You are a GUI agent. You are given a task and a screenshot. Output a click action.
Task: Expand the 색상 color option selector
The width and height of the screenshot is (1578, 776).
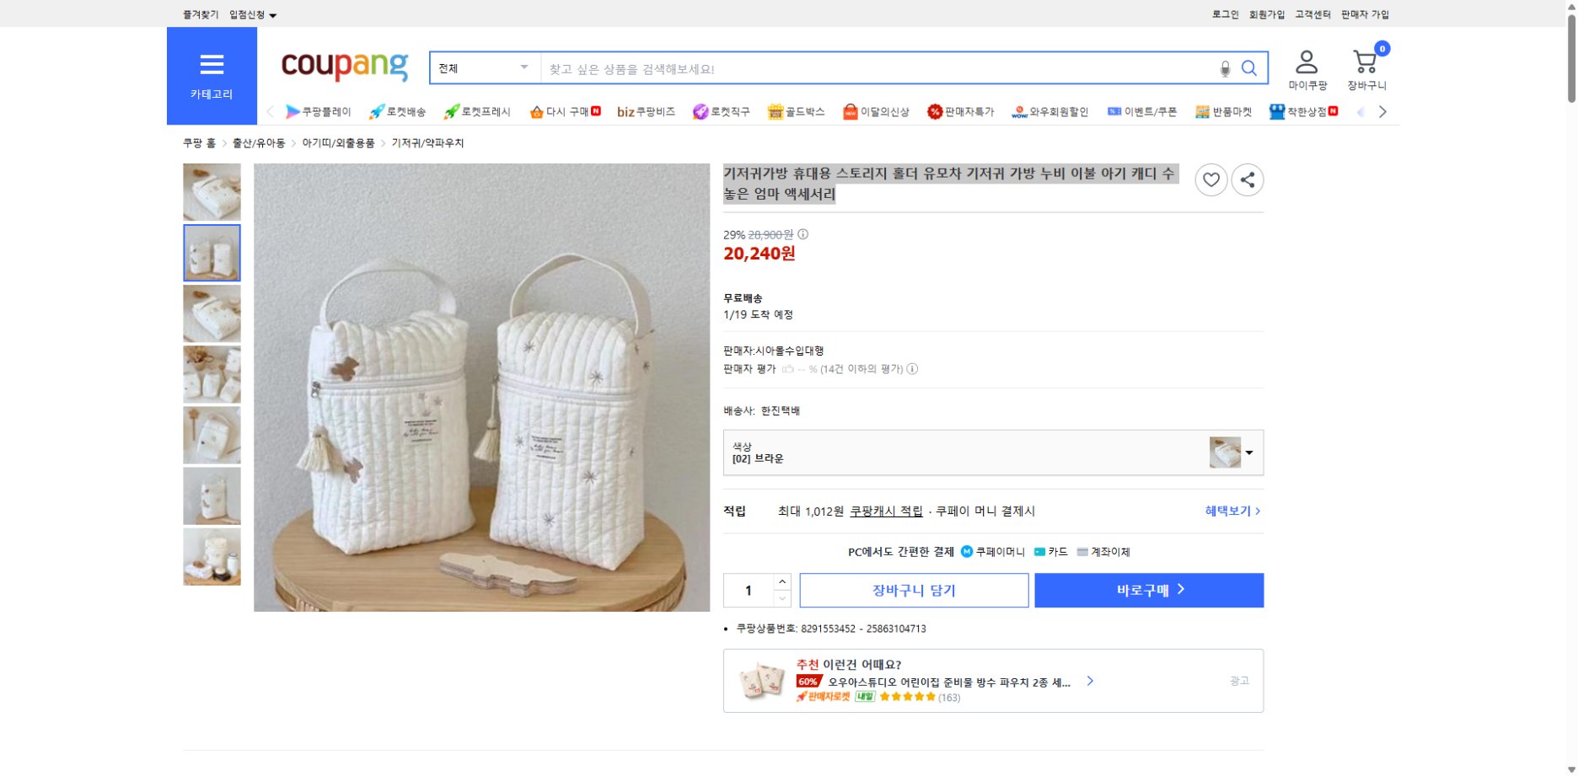click(x=1252, y=452)
